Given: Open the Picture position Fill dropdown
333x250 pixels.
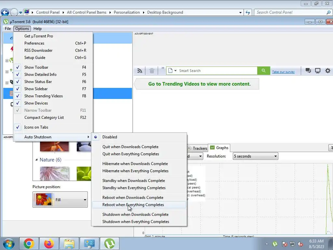Looking at the screenshot, I should tap(60, 200).
